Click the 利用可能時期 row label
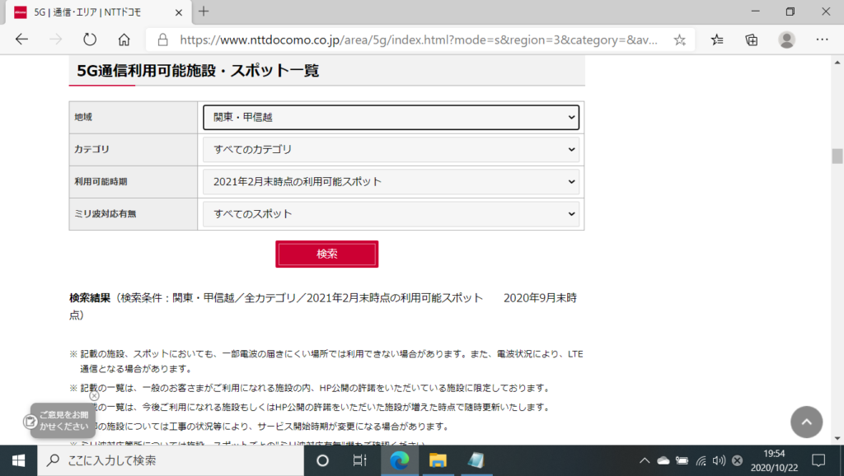Image resolution: width=844 pixels, height=476 pixels. point(101,182)
